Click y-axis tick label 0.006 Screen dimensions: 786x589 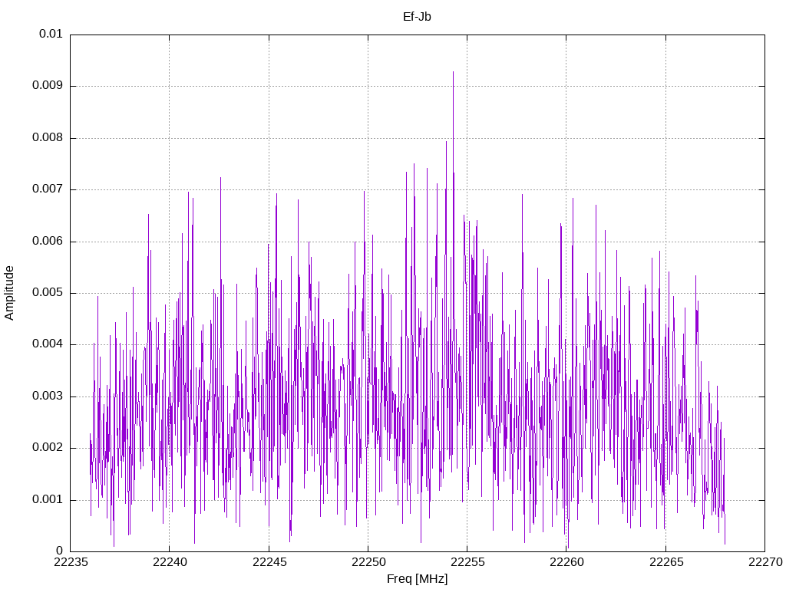point(48,242)
